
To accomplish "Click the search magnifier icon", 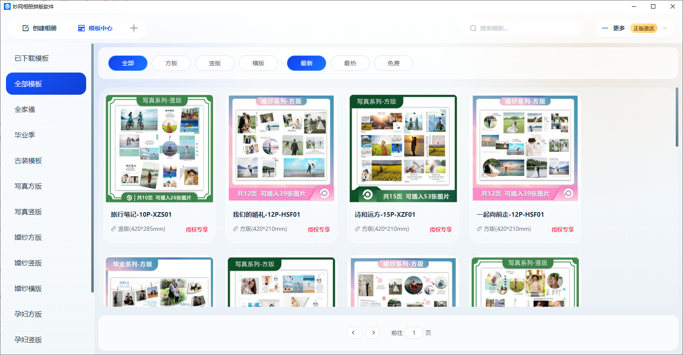I will click(x=473, y=28).
